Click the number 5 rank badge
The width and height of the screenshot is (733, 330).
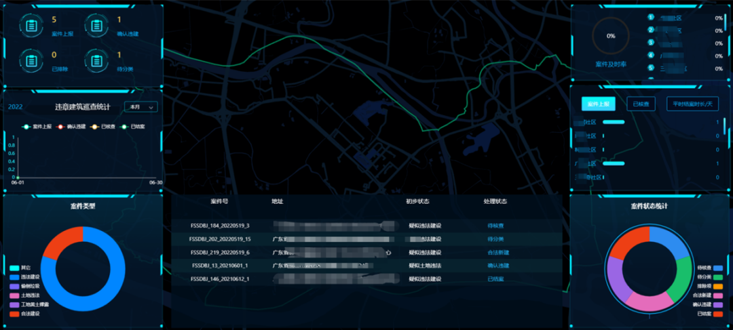(x=651, y=68)
